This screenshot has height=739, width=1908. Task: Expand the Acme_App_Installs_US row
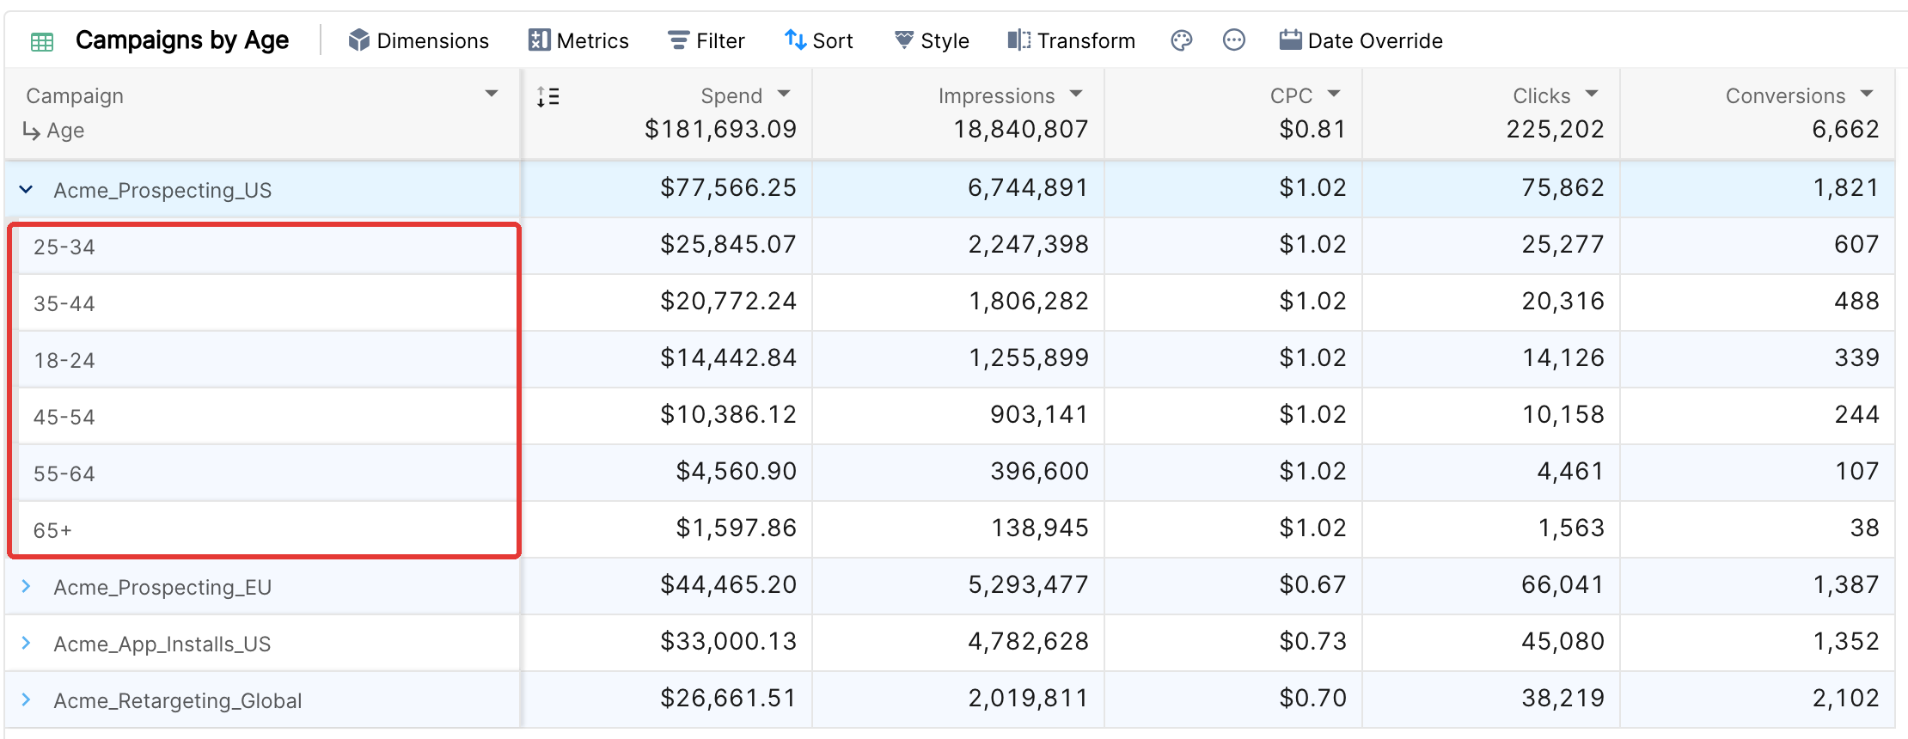[27, 643]
